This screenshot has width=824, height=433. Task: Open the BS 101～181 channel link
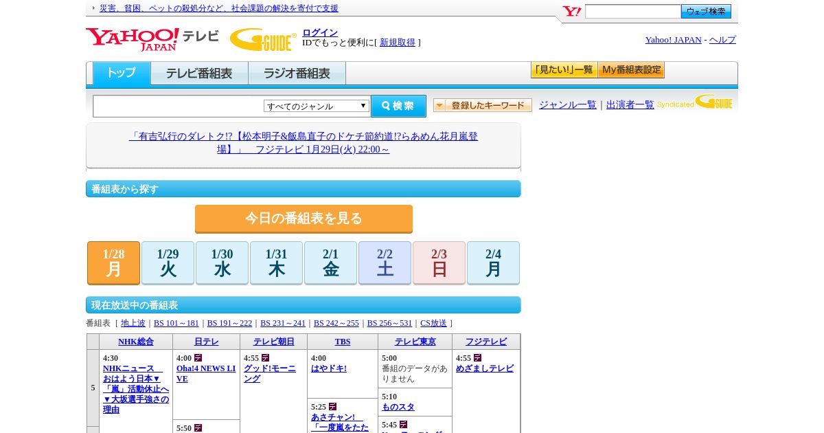coord(176,323)
